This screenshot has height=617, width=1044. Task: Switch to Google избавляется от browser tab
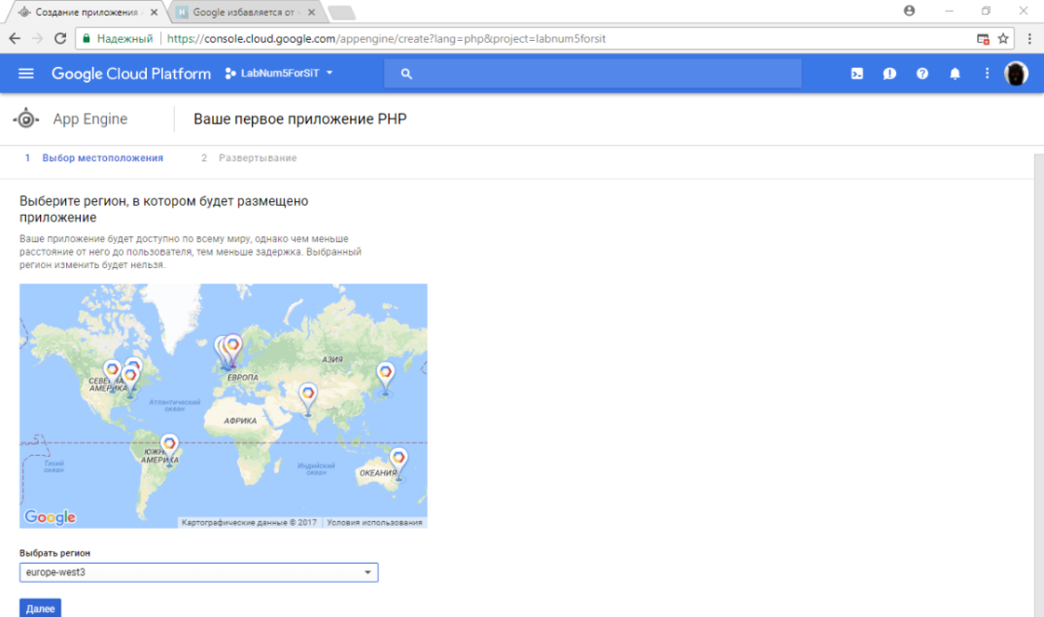(x=244, y=12)
